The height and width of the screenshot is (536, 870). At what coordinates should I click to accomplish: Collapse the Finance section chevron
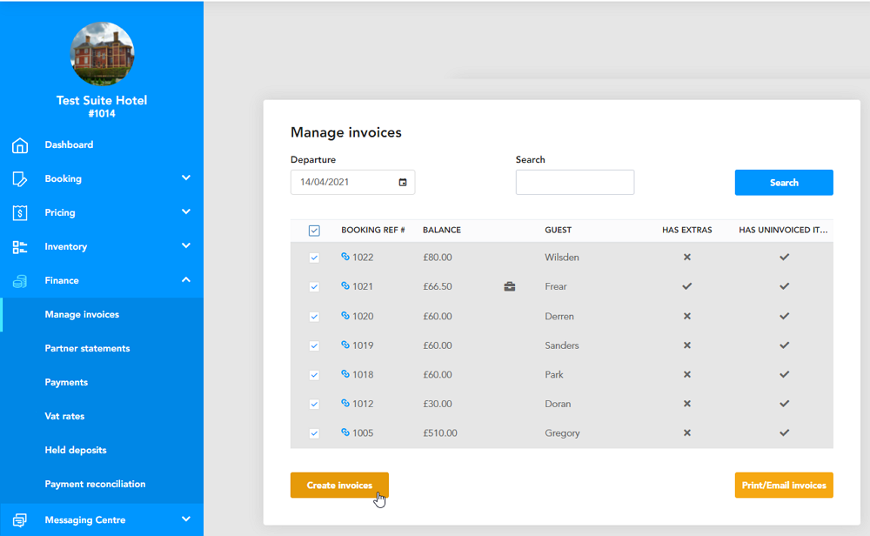click(184, 280)
